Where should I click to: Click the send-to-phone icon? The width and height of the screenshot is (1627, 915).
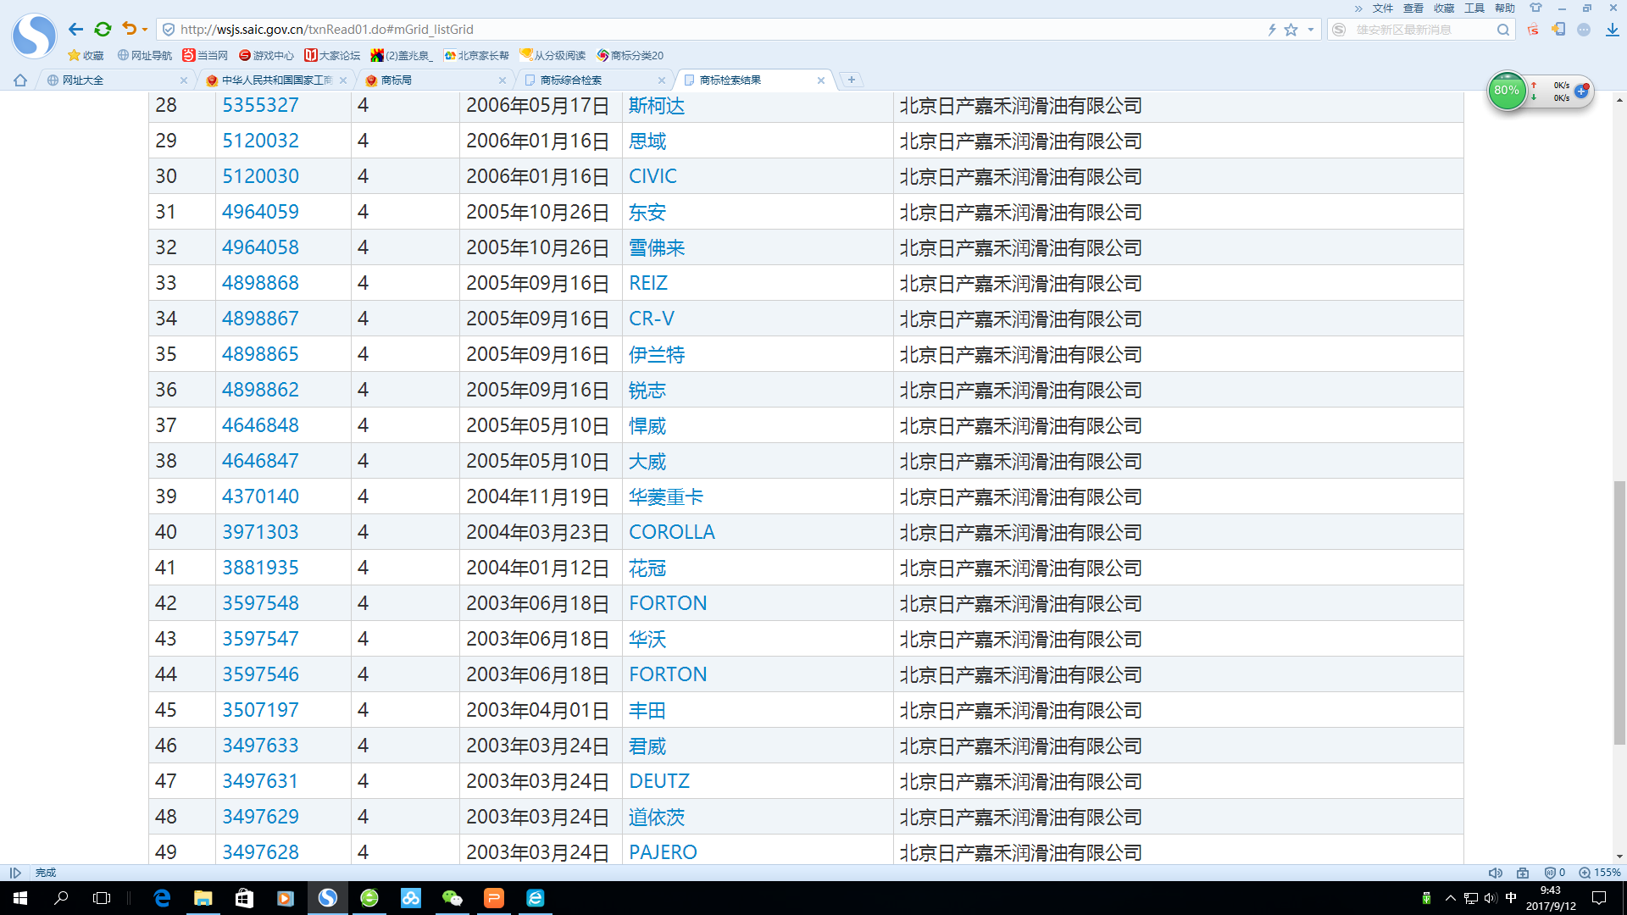coord(1558,30)
